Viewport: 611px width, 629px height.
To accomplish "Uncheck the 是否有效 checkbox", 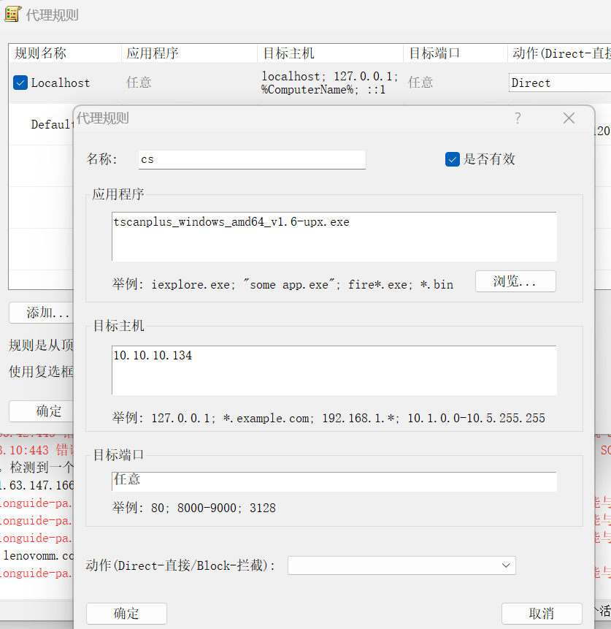I will 453,159.
